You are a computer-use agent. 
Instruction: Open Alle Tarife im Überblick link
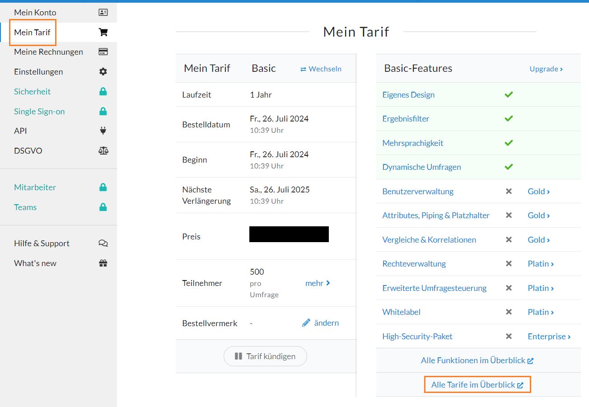tap(477, 385)
